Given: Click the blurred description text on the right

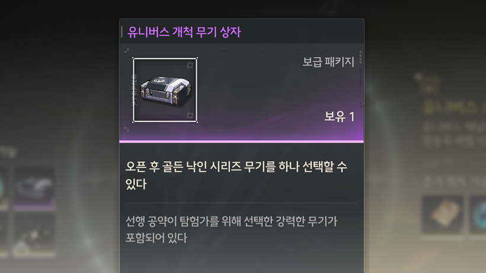Looking at the screenshot, I should 454,134.
